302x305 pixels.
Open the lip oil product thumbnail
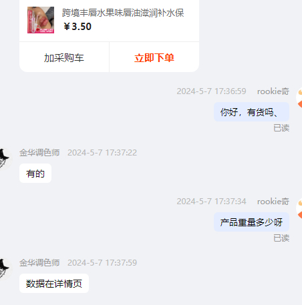pyautogui.click(x=41, y=20)
